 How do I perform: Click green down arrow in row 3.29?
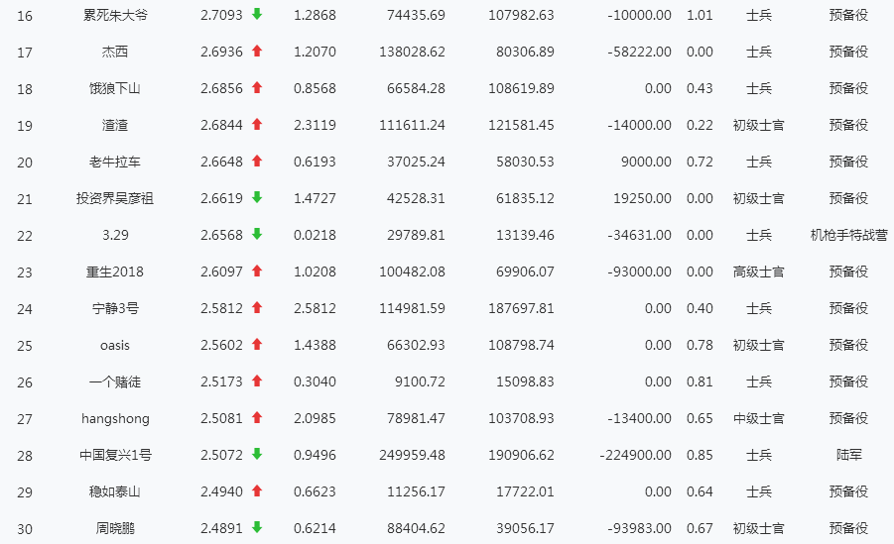(257, 234)
